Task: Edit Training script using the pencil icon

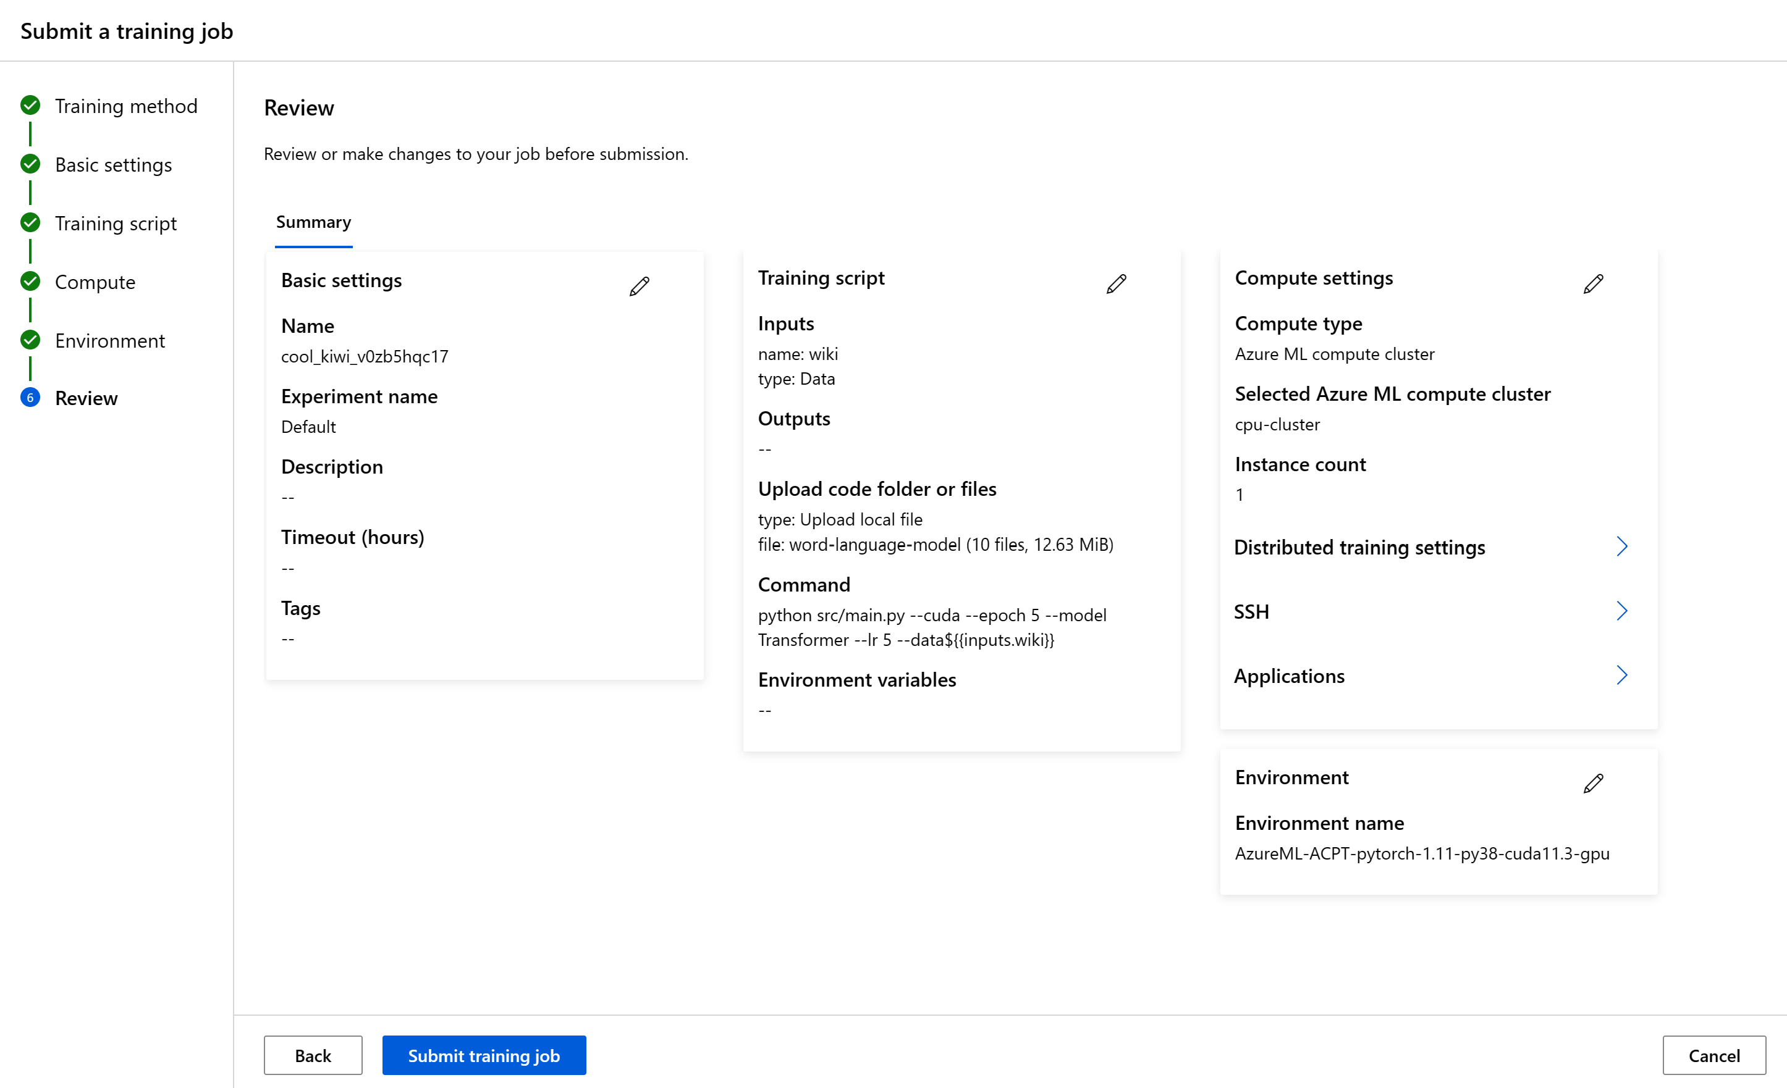Action: (1117, 283)
